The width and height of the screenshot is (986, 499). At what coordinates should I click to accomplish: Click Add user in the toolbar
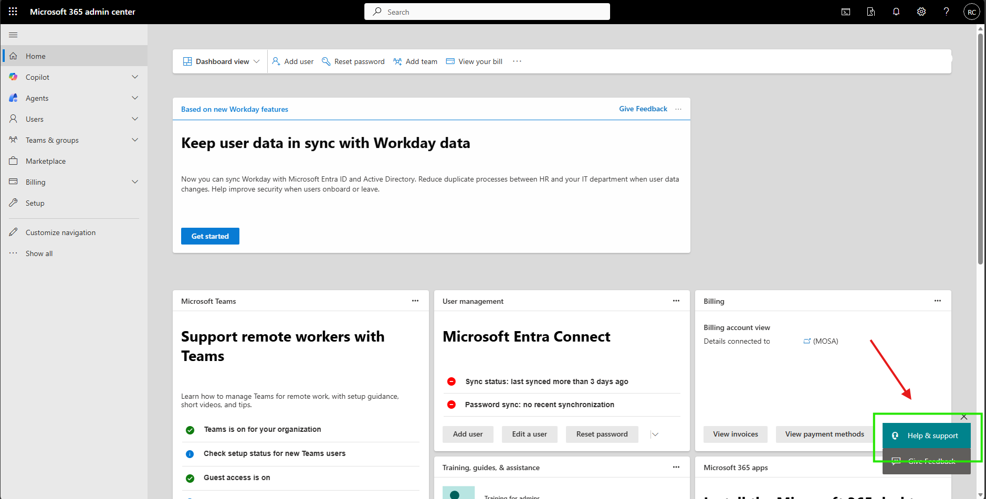[x=293, y=61]
